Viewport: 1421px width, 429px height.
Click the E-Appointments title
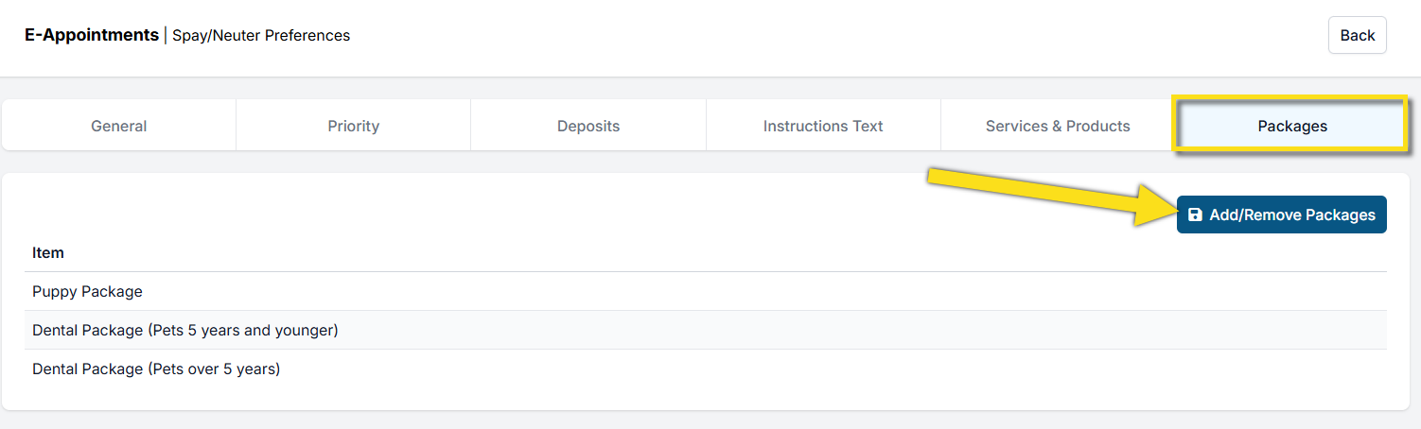[92, 35]
